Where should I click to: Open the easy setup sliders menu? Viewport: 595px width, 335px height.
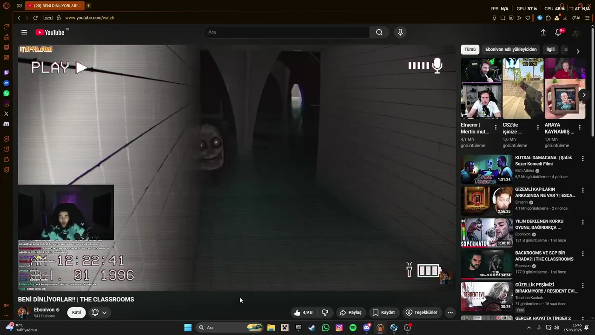(588, 18)
